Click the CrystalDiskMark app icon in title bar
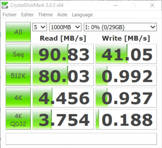Viewport: 162px width, 148px height. click(x=5, y=5)
